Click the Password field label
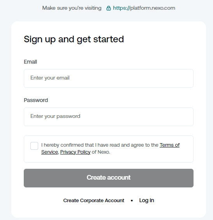 [36, 100]
